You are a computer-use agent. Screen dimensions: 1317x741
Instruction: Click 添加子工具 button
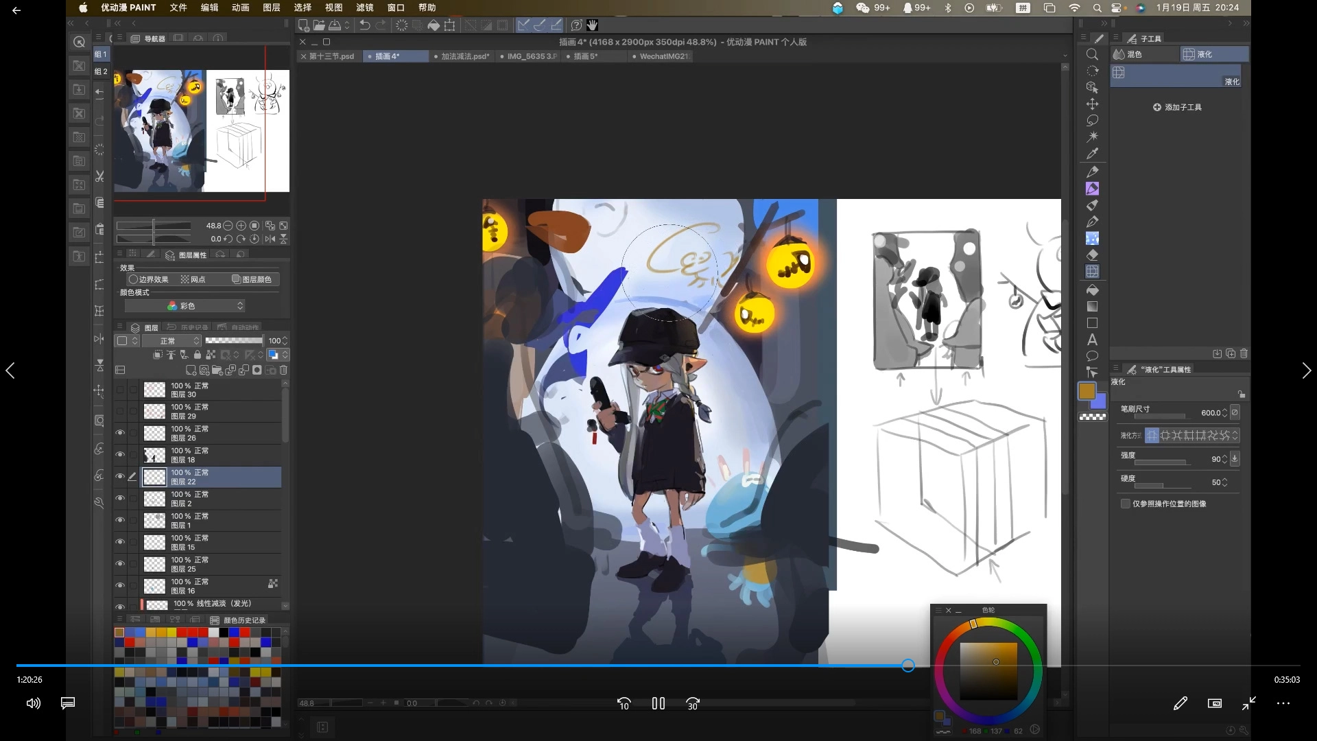(1177, 108)
